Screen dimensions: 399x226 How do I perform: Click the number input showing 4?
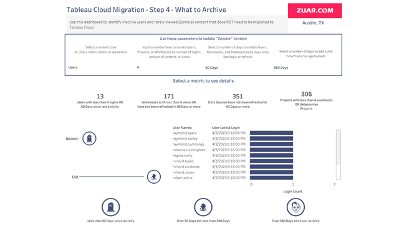click(169, 67)
